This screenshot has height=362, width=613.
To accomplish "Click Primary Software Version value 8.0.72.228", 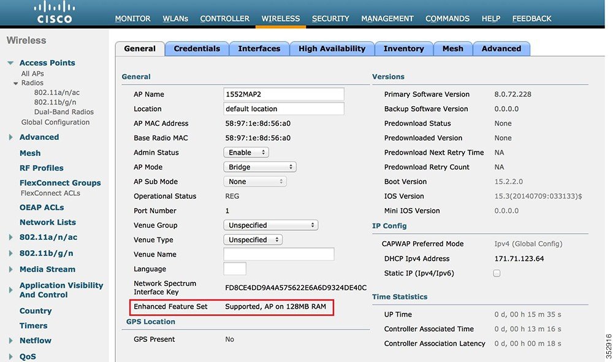I will (x=512, y=94).
